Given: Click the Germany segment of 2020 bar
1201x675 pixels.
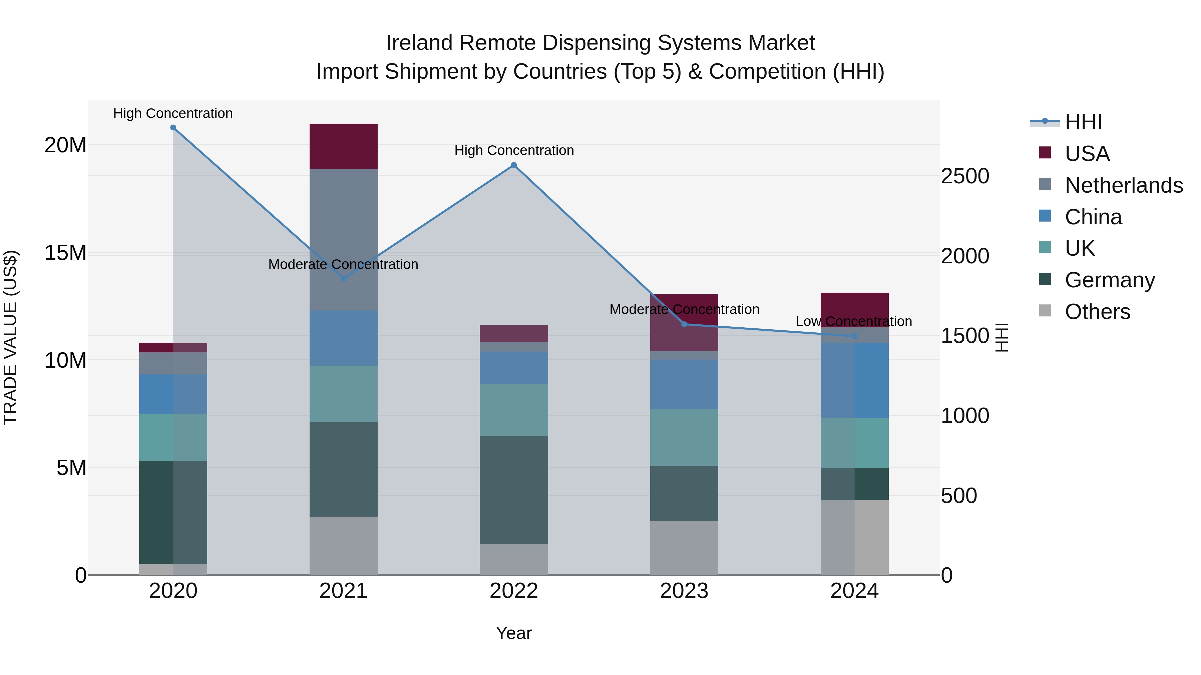Looking at the screenshot, I should click(x=173, y=512).
